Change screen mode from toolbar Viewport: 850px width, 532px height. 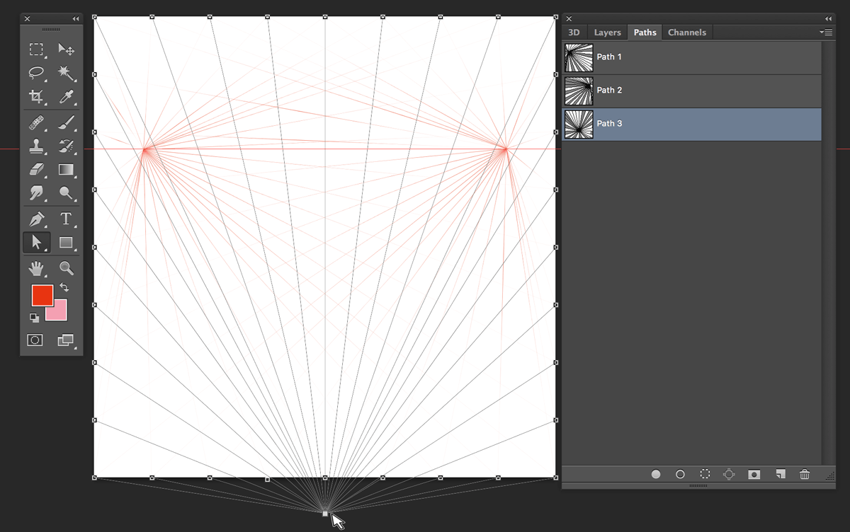coord(66,340)
